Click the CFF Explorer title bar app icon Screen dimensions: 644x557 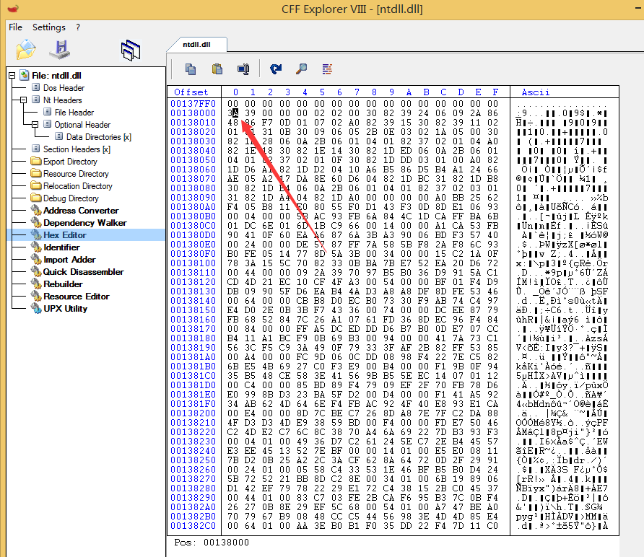pos(13,9)
